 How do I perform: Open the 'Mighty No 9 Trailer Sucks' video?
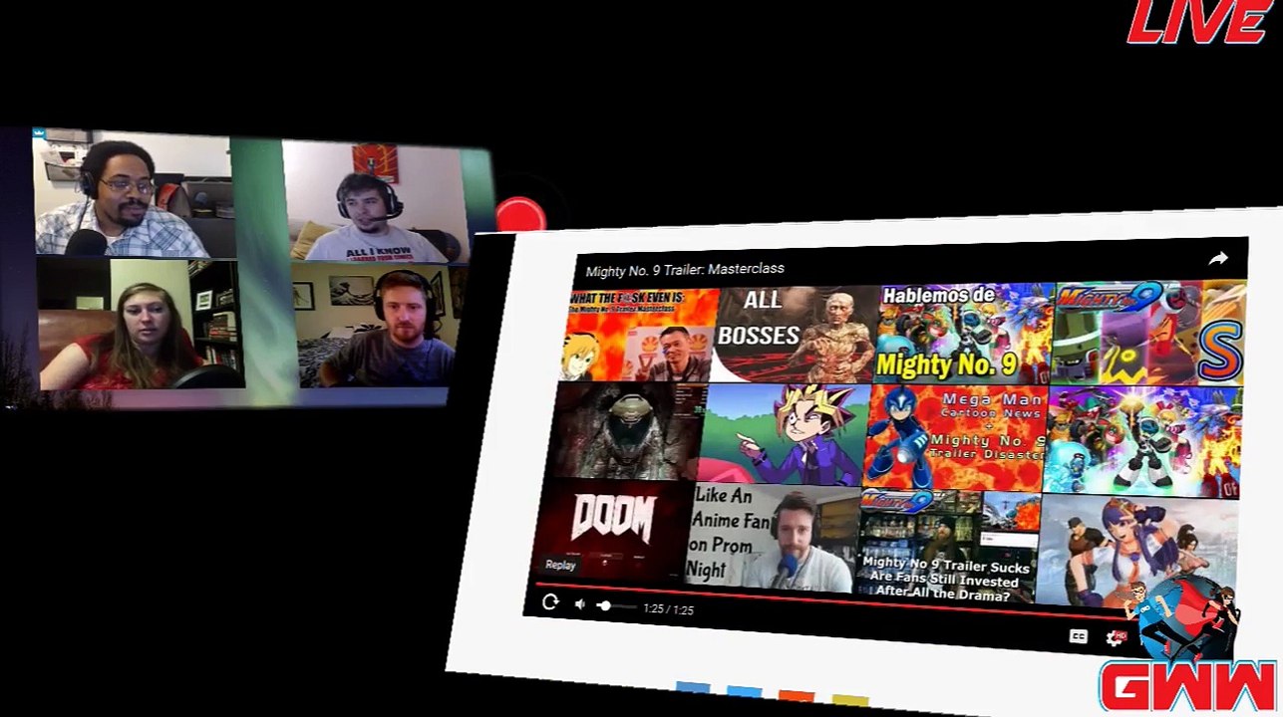click(x=948, y=547)
